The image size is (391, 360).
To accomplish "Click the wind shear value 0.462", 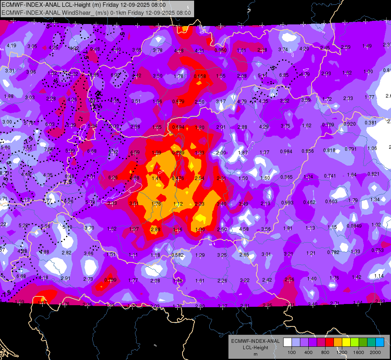I will pyautogui.click(x=309, y=202).
